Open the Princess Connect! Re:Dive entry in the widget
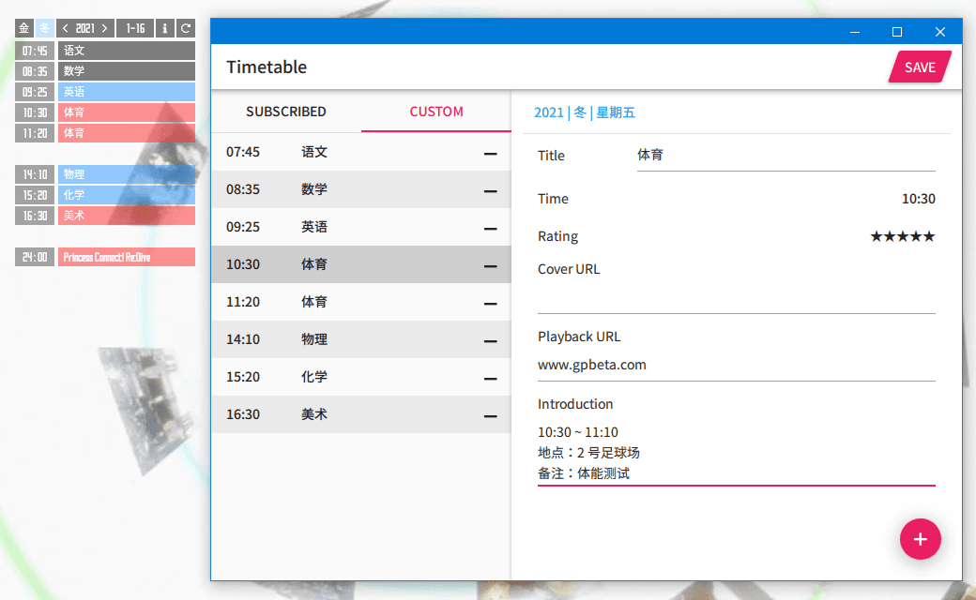 point(127,257)
